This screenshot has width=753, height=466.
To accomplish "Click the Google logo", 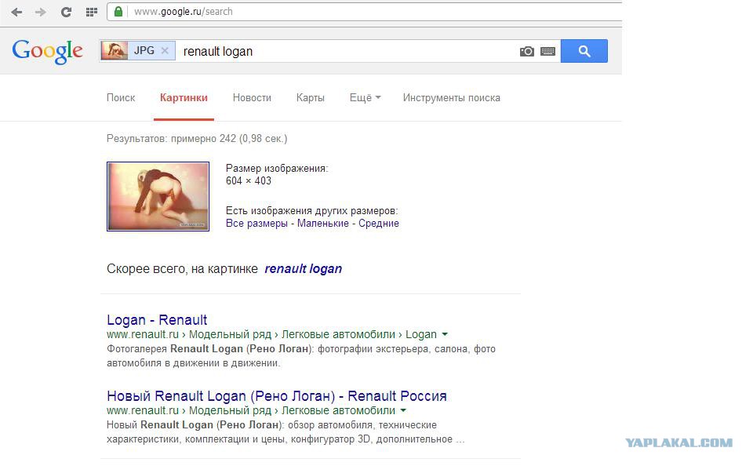I will point(48,51).
